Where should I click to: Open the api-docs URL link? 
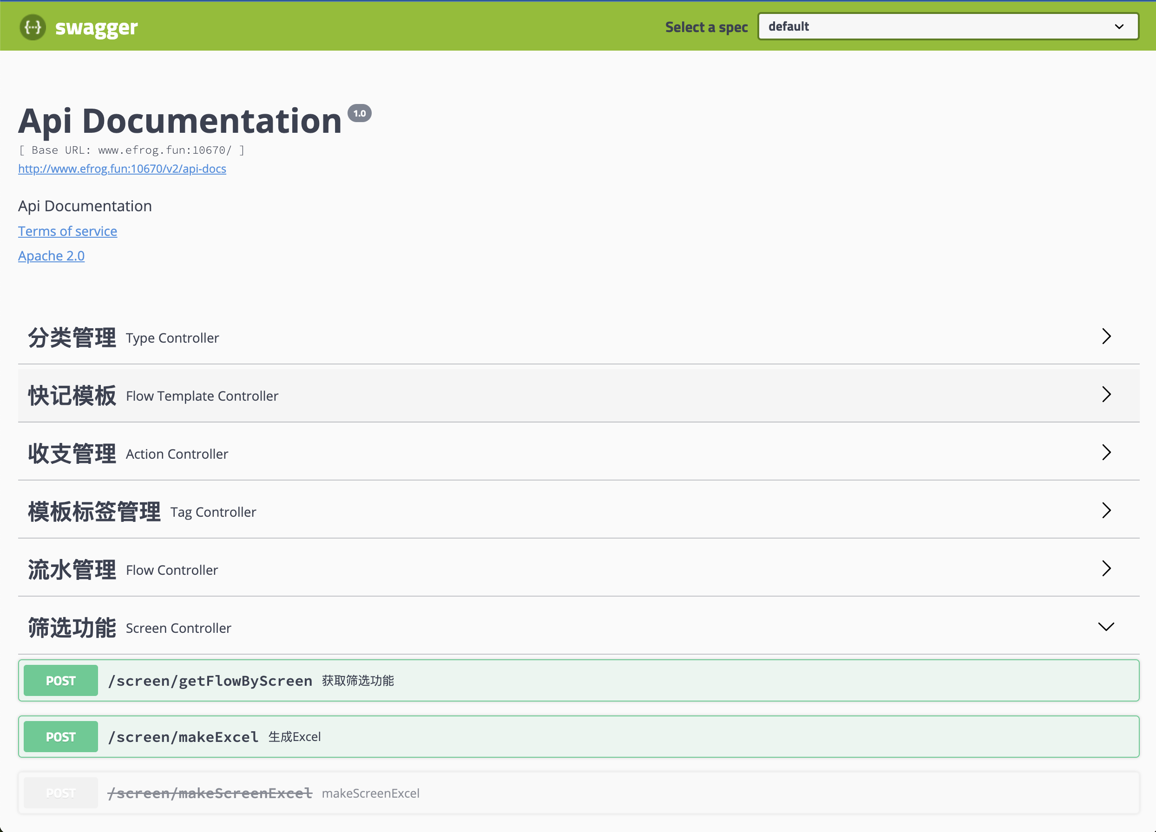[122, 169]
